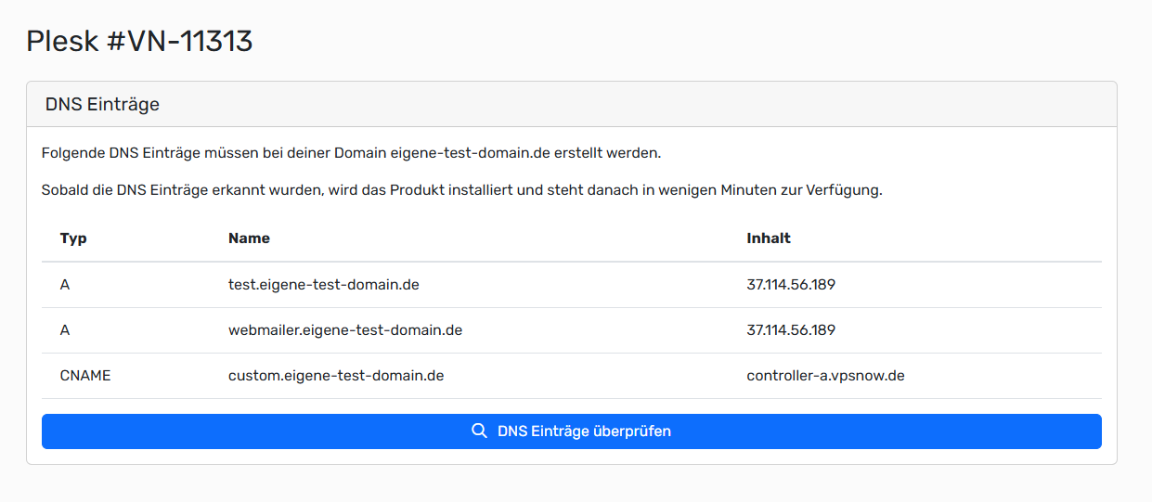Screen dimensions: 1152x502
Task: Click the Typ column header
Action: click(x=73, y=238)
